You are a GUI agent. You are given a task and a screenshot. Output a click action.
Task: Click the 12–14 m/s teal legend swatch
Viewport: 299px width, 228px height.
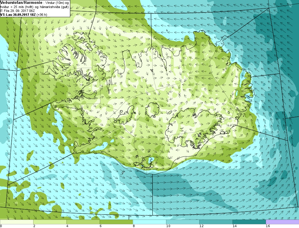[x=216, y=222]
